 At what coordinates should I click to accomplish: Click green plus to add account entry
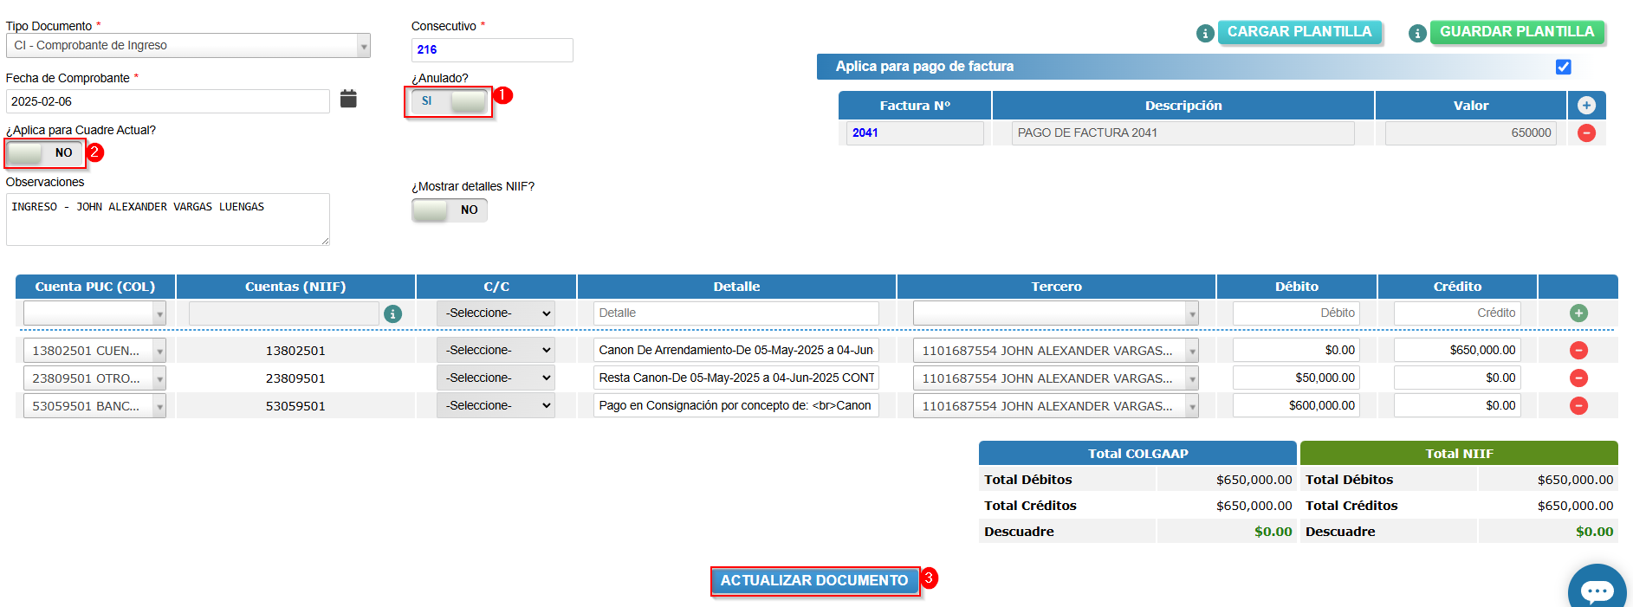click(x=1578, y=313)
